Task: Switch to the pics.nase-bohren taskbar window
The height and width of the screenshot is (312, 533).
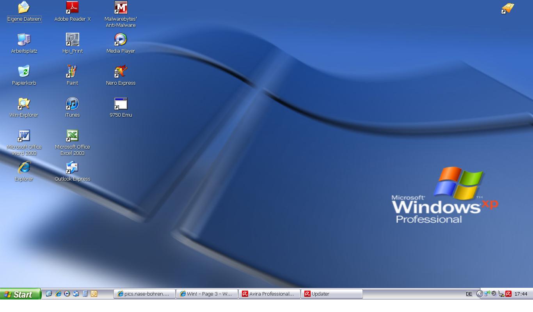Action: pos(144,294)
